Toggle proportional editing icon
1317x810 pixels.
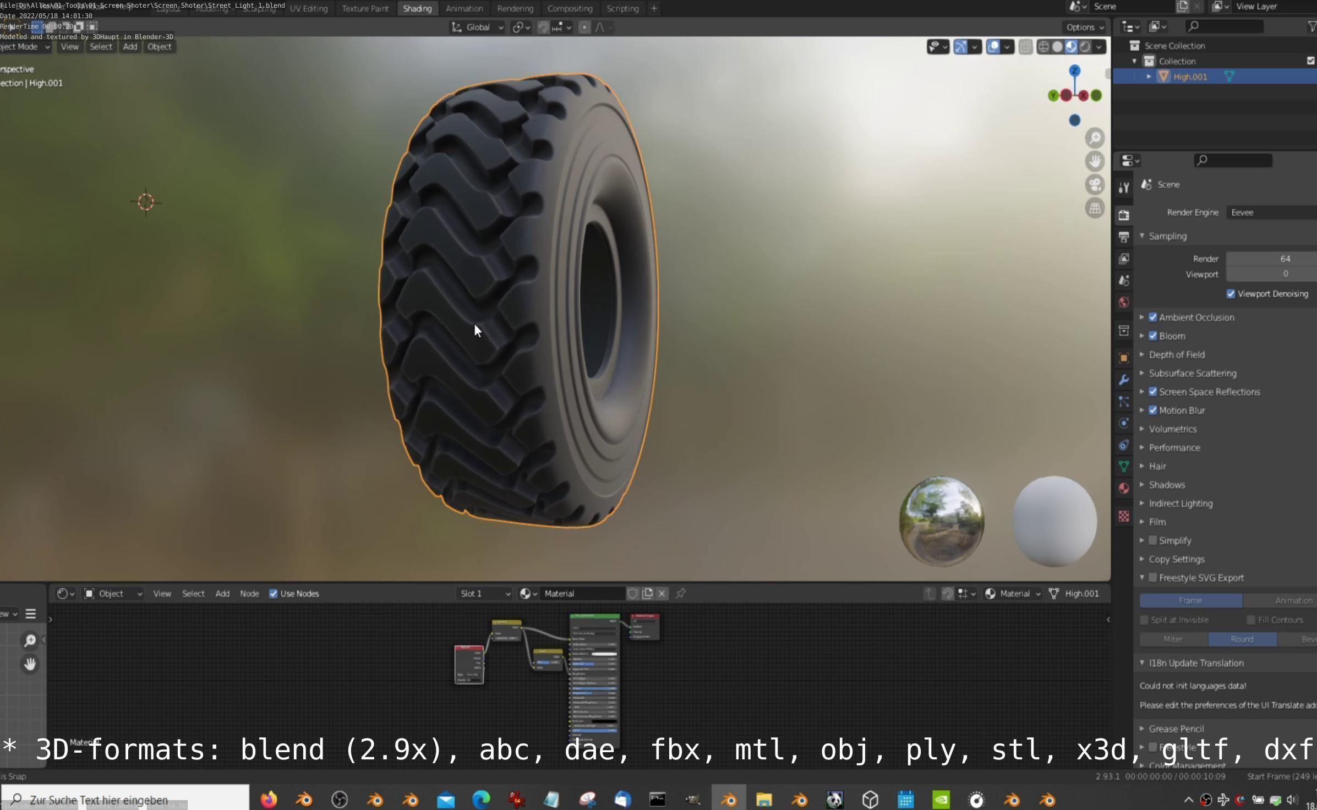pyautogui.click(x=584, y=28)
